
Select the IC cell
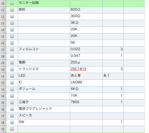(44, 83)
